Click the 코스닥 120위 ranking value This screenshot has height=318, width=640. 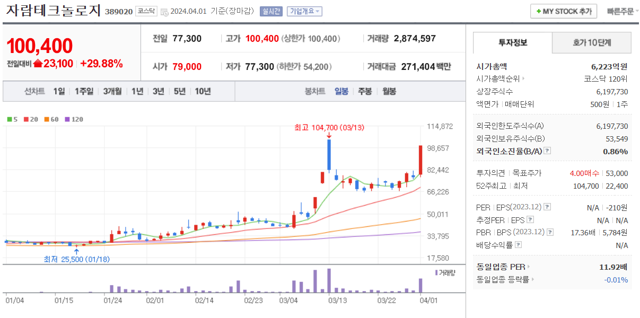[x=606, y=79]
